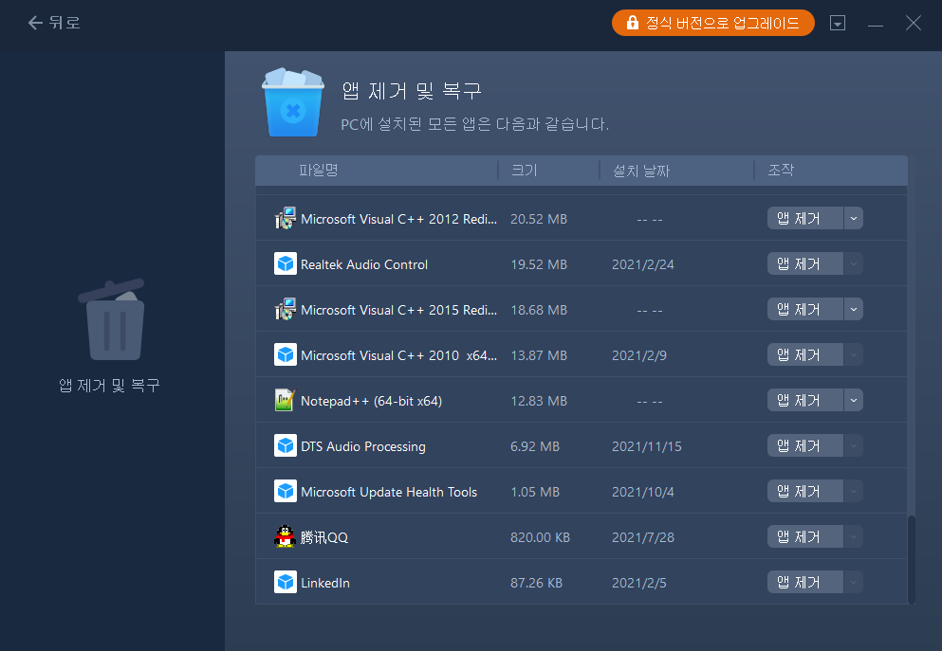Click the DTS Audio Processing cube icon
Image resolution: width=942 pixels, height=651 pixels.
tap(285, 445)
